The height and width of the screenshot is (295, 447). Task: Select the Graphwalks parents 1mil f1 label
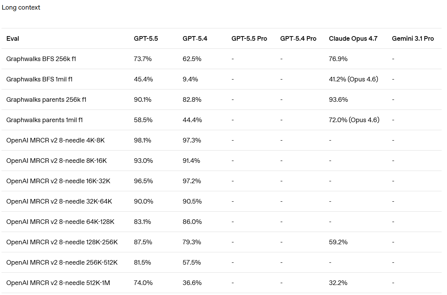click(x=45, y=120)
